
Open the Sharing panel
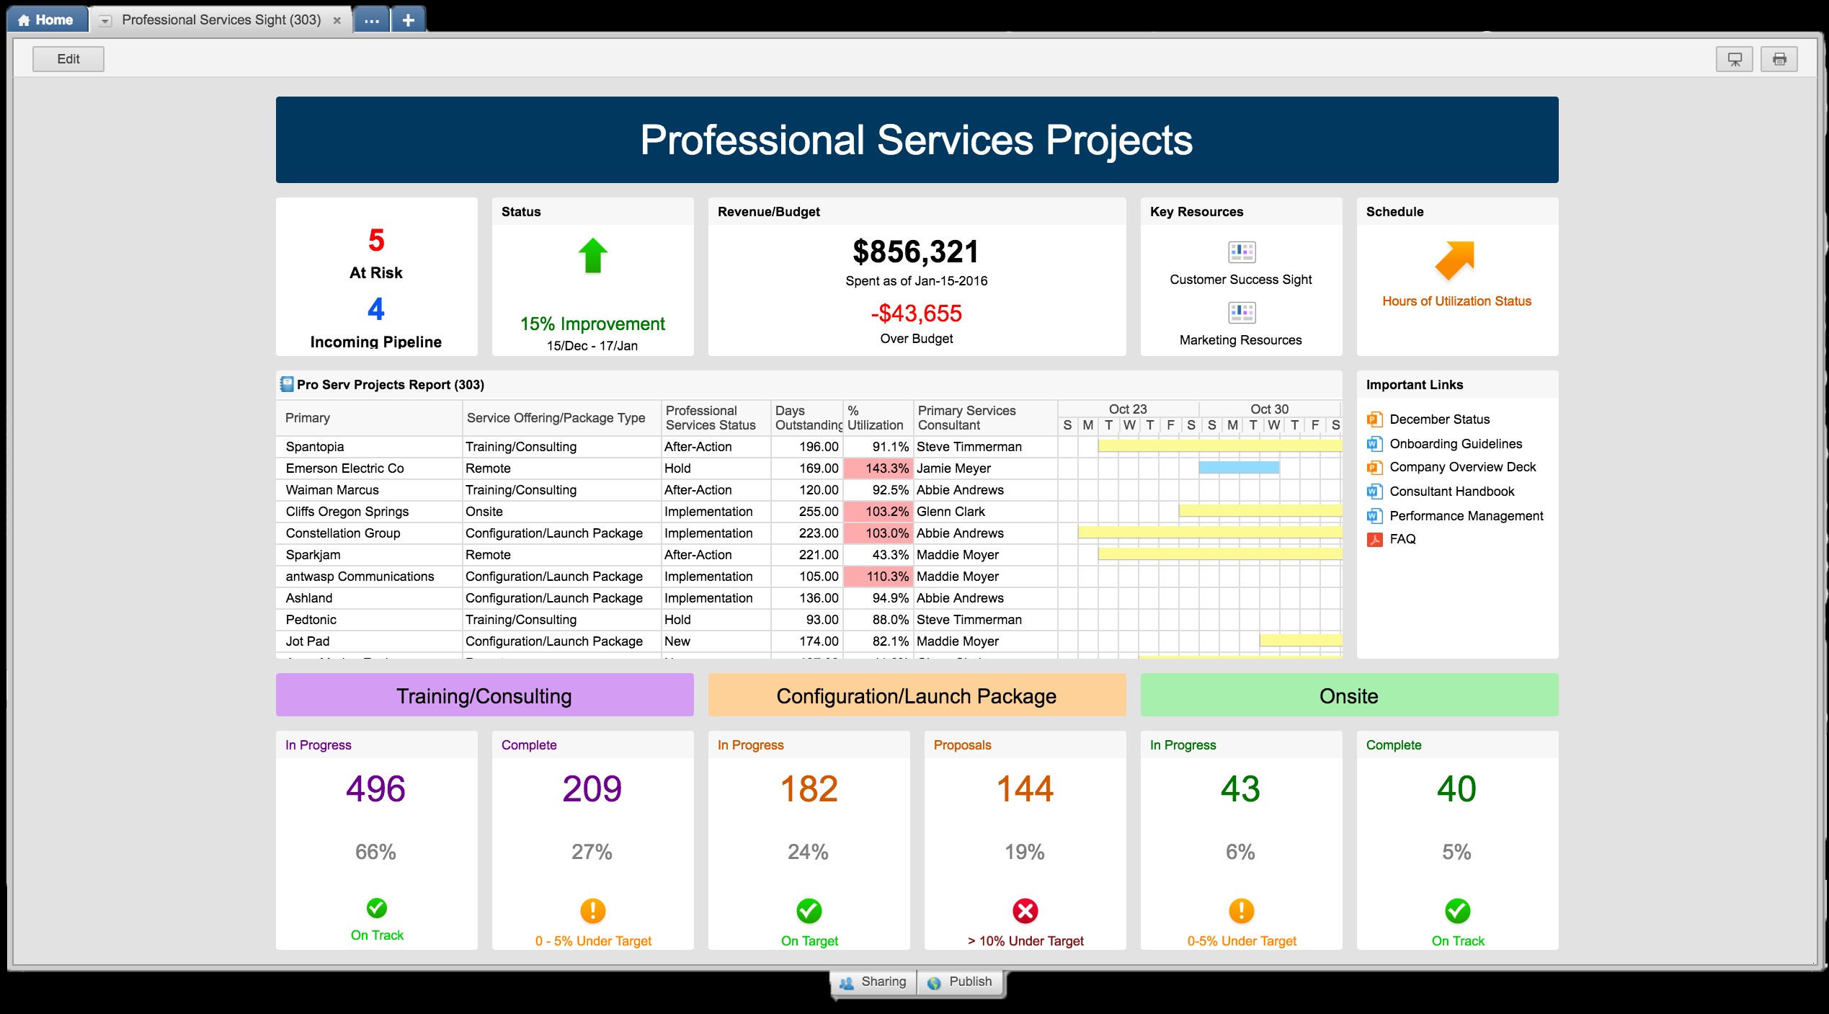(873, 982)
